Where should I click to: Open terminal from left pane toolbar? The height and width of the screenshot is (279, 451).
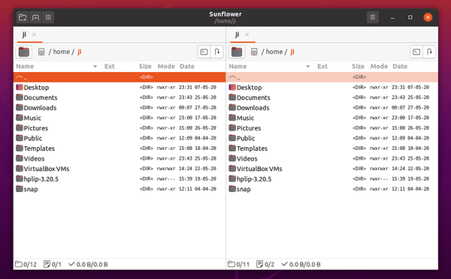(204, 52)
